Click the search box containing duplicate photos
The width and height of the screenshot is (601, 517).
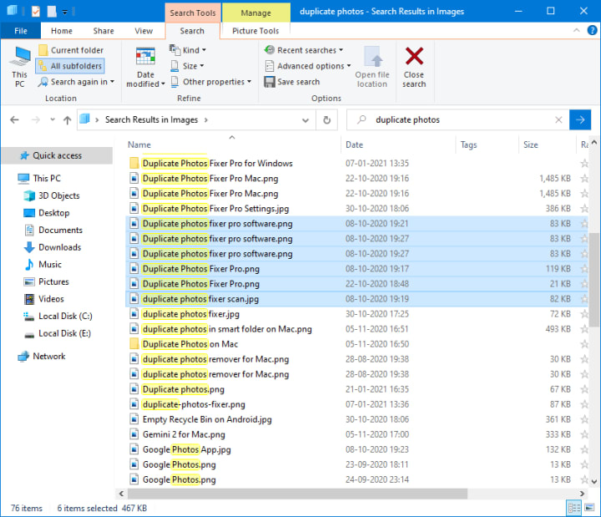click(x=456, y=119)
